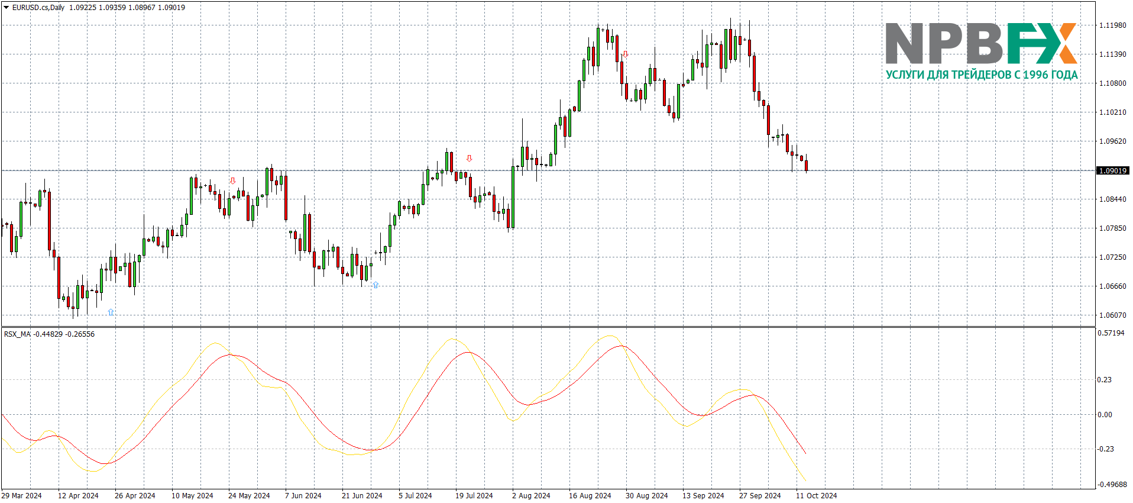
Task: Click the 24 May 2024 date label
Action: point(249,496)
